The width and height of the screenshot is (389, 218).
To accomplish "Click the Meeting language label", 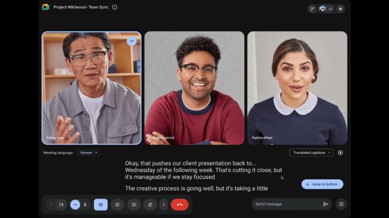I will tap(58, 153).
